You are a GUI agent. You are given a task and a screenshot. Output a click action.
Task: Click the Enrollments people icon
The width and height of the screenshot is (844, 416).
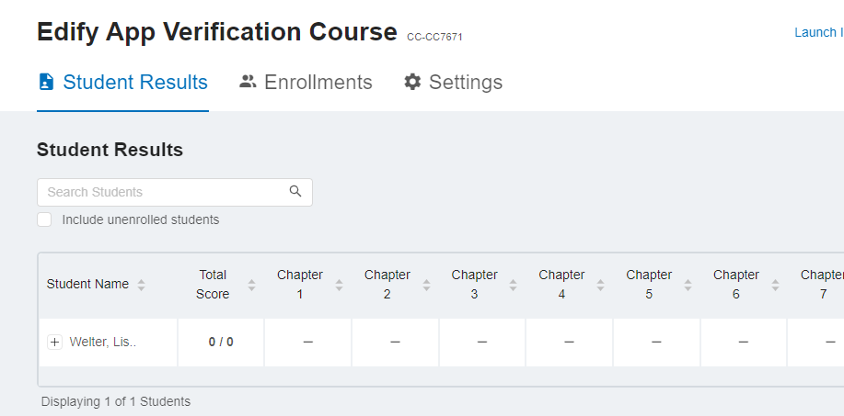pos(248,82)
